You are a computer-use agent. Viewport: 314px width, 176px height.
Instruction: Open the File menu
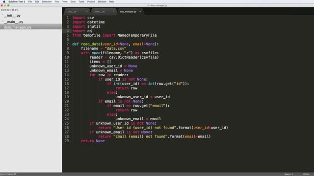[30, 1]
